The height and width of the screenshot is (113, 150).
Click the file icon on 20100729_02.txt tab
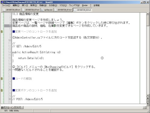(x=75, y=10)
